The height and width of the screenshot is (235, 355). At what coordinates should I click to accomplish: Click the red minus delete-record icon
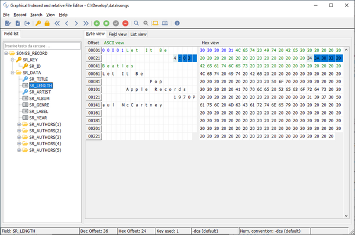(125, 23)
